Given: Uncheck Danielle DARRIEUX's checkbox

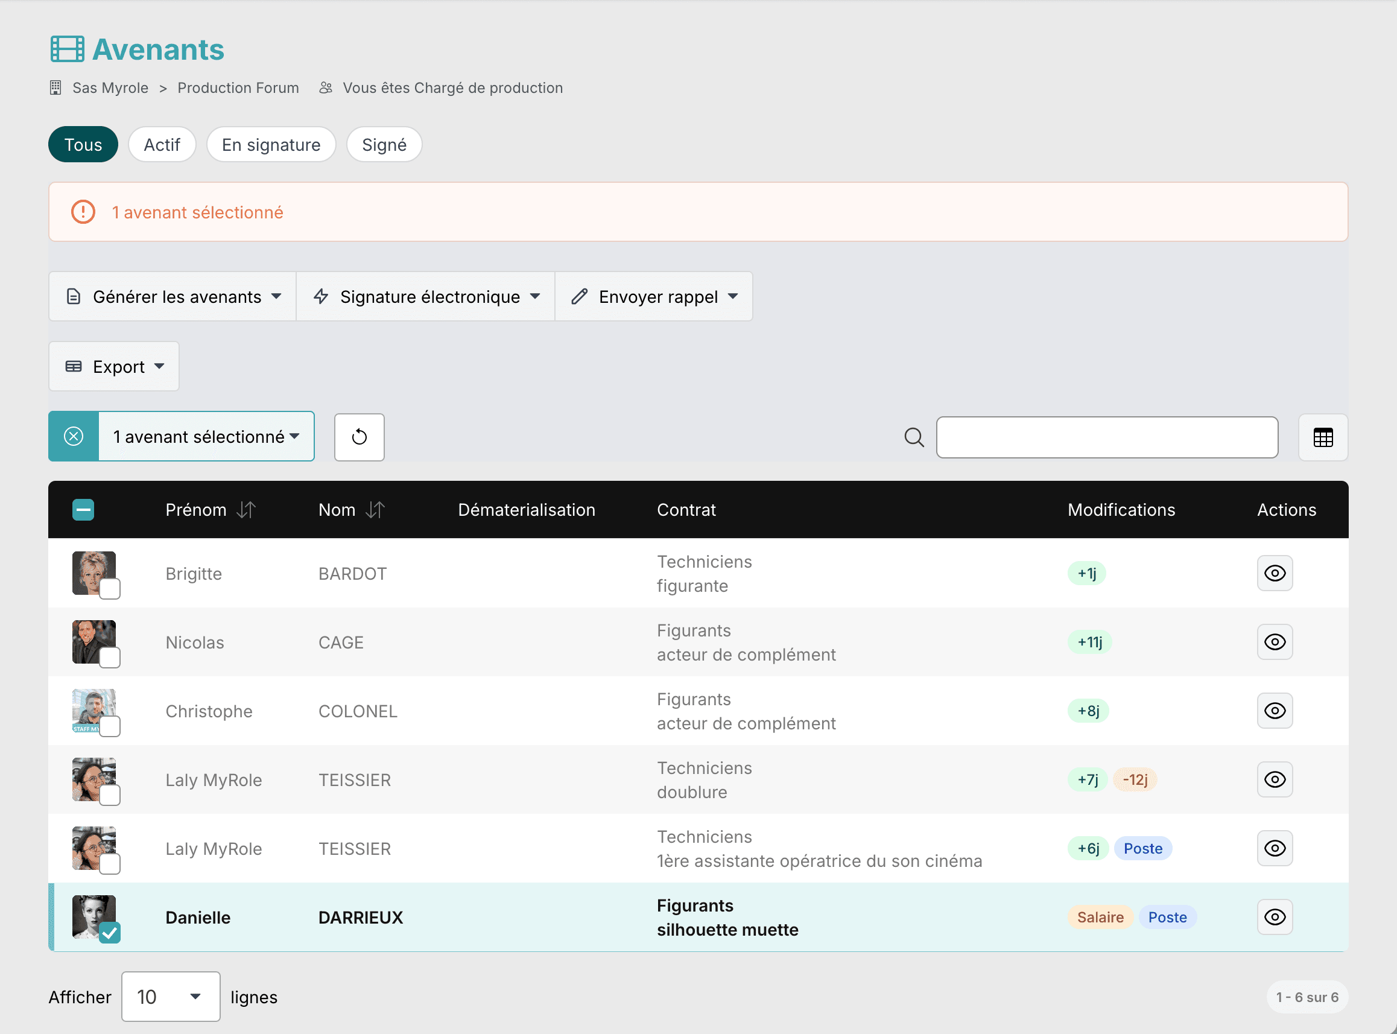Looking at the screenshot, I should pos(110,933).
